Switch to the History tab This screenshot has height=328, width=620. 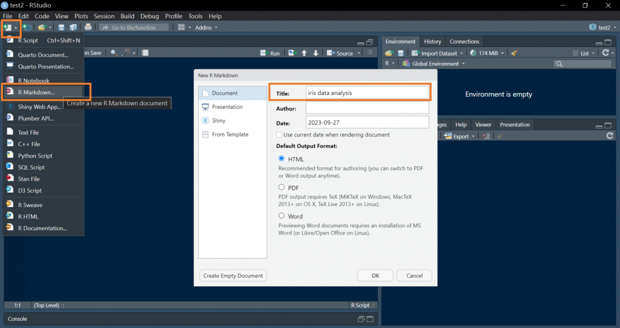[432, 42]
